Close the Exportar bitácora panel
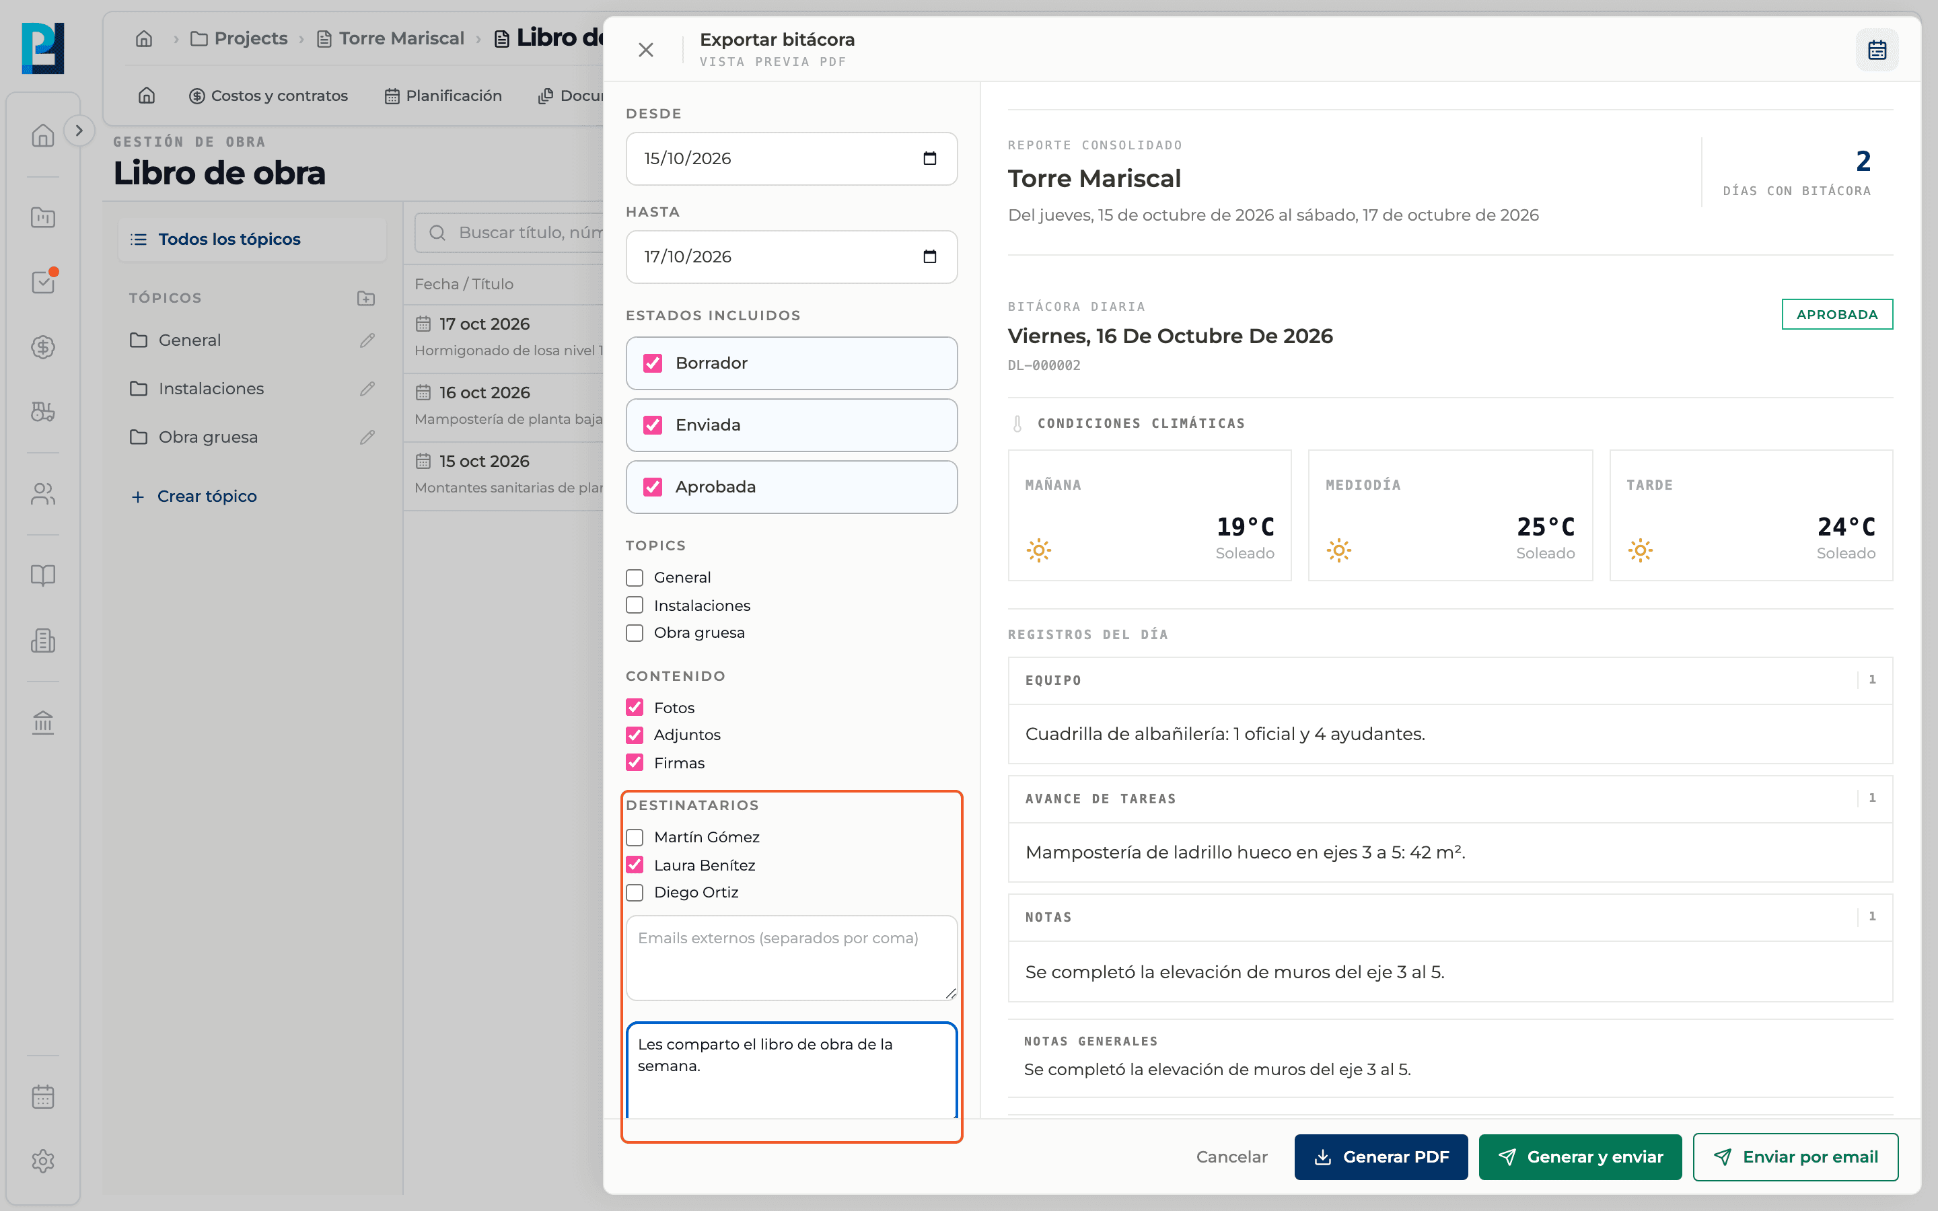The width and height of the screenshot is (1938, 1211). [x=646, y=50]
